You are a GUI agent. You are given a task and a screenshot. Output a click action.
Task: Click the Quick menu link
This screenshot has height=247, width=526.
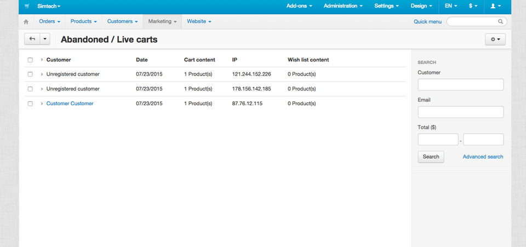point(427,22)
